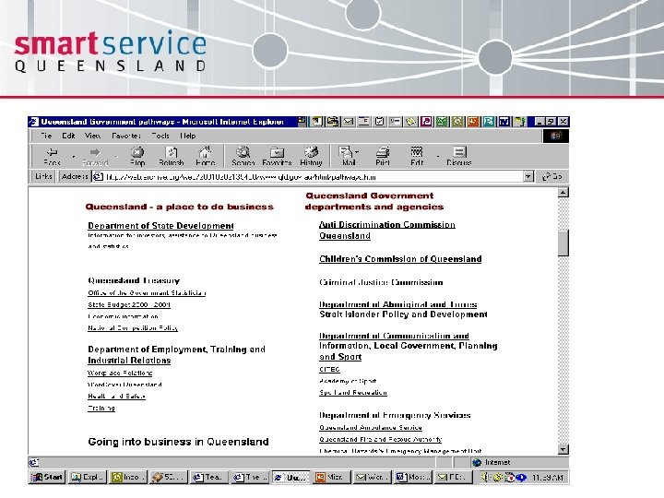Viewport: 664px width, 498px height.
Task: Open the Department of Aboriginal and Torres link
Action: click(398, 304)
